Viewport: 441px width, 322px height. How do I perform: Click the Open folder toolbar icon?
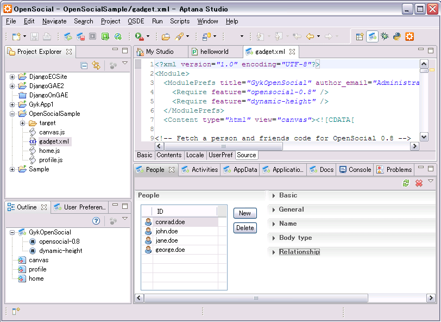pyautogui.click(x=166, y=36)
